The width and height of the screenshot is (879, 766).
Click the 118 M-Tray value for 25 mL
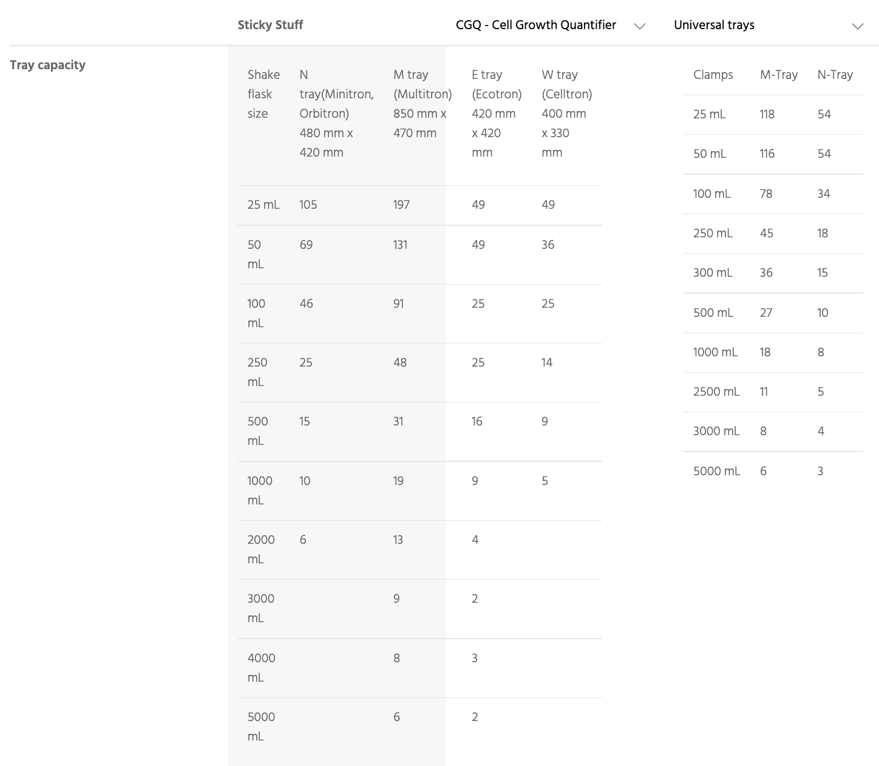click(x=767, y=114)
